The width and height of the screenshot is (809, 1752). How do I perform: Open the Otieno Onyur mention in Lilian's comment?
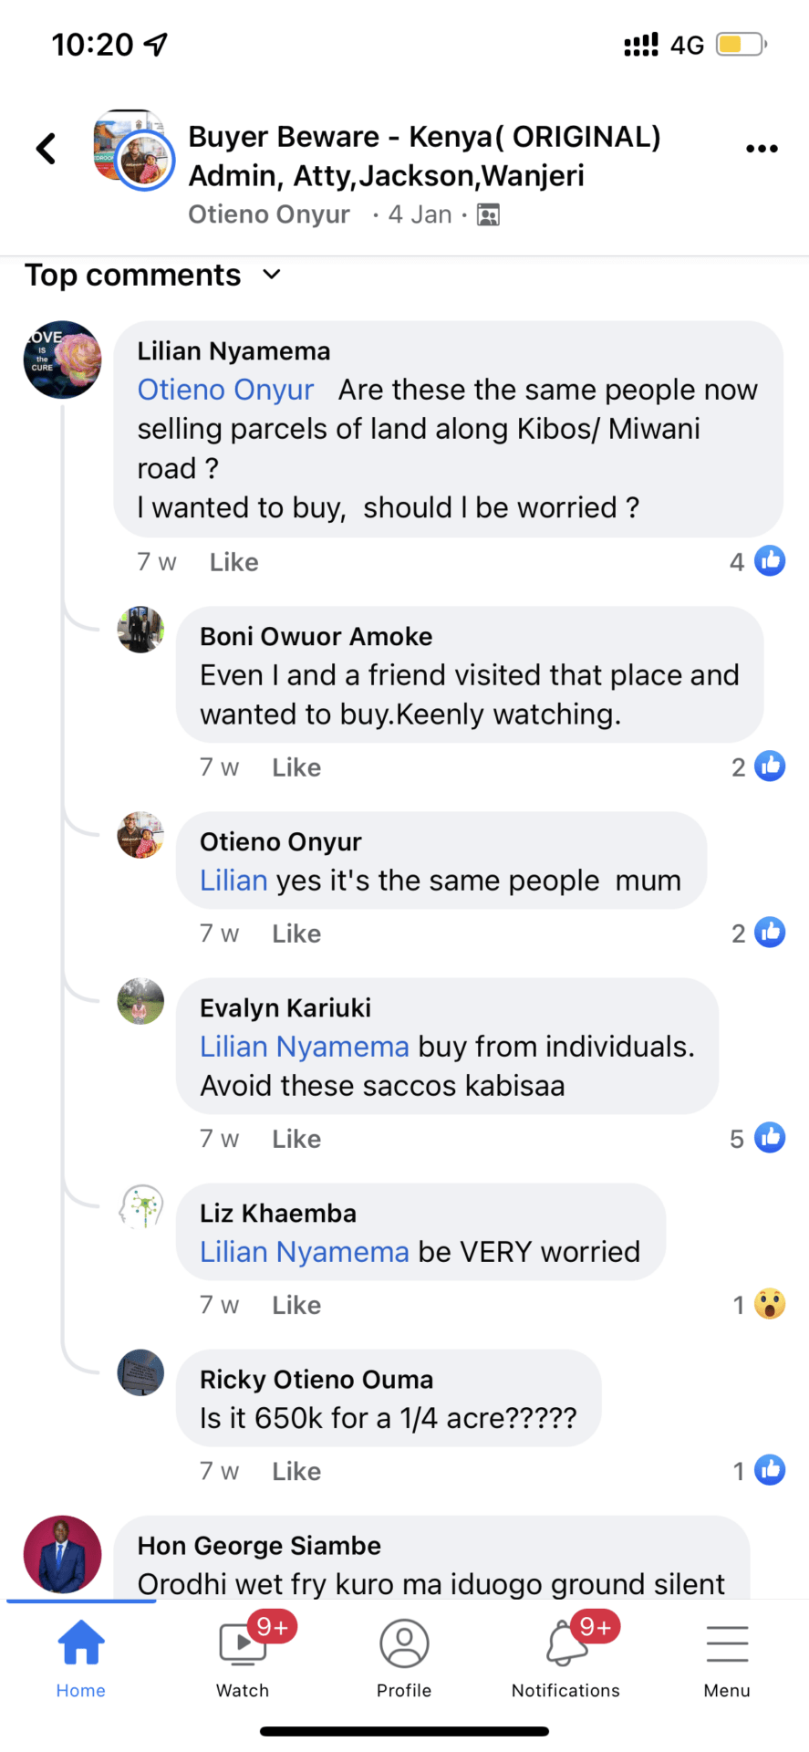(x=225, y=390)
